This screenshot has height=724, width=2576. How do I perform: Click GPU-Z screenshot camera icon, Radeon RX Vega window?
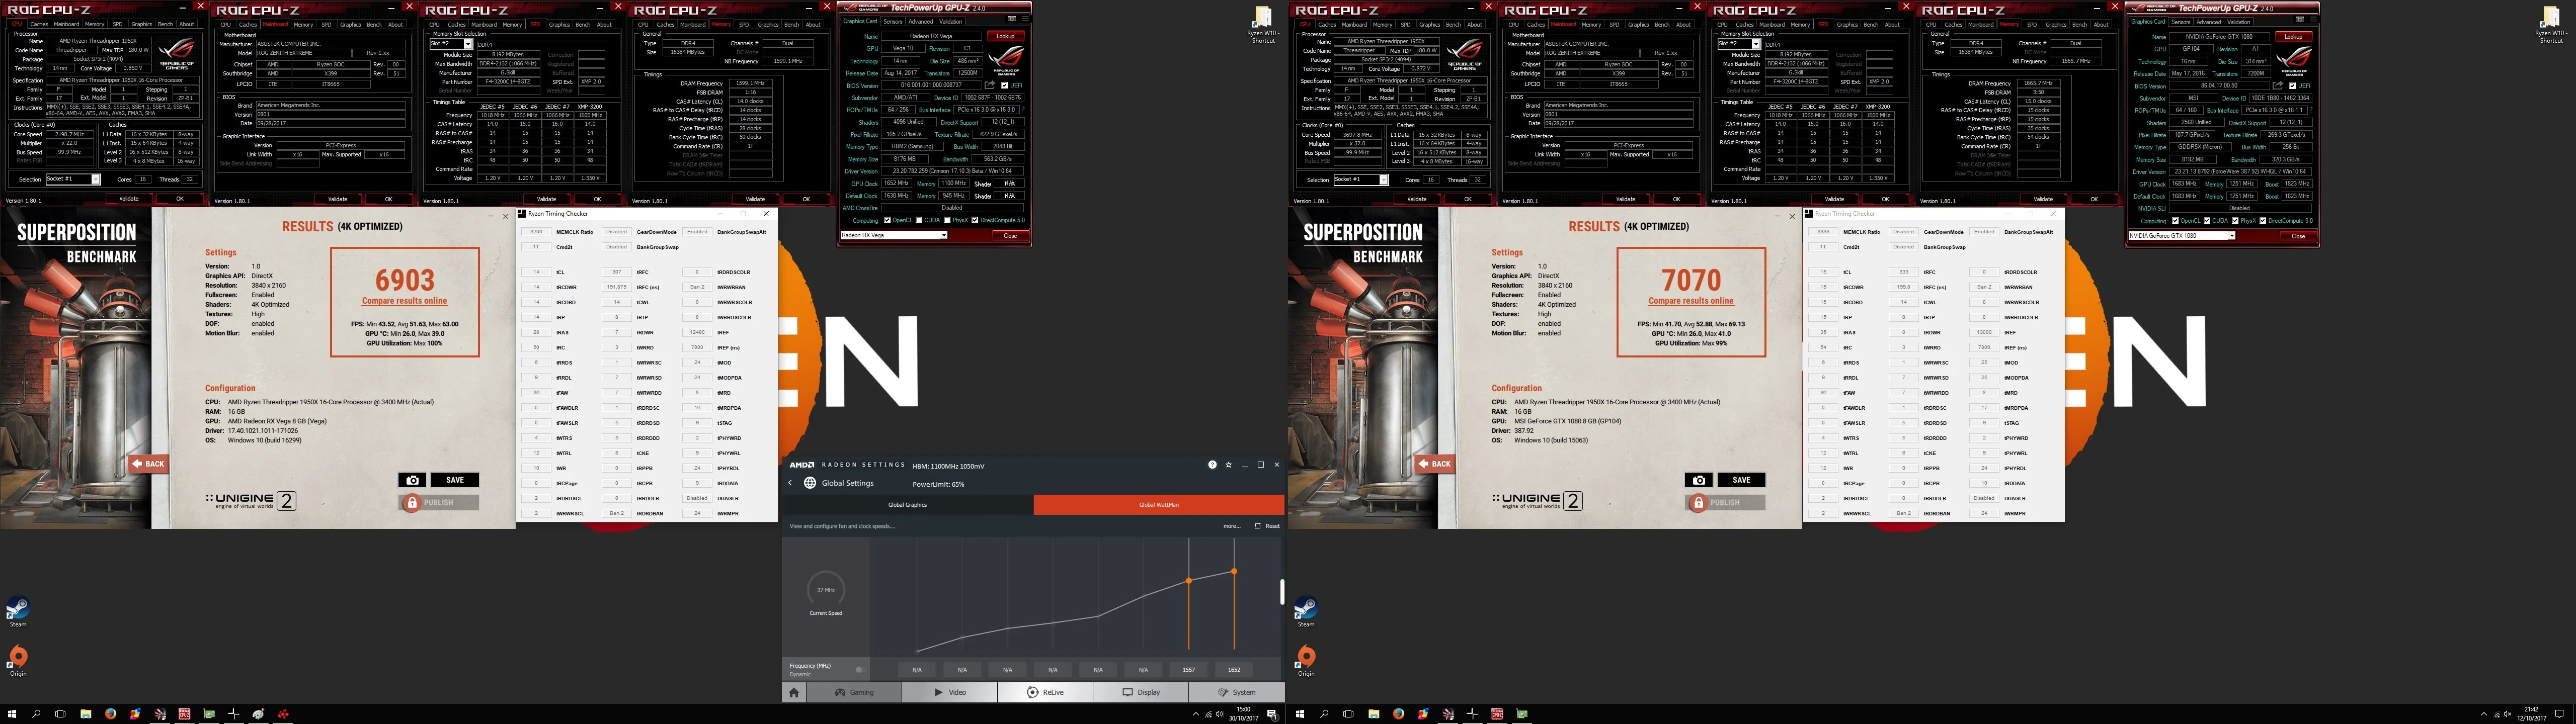pos(1012,19)
